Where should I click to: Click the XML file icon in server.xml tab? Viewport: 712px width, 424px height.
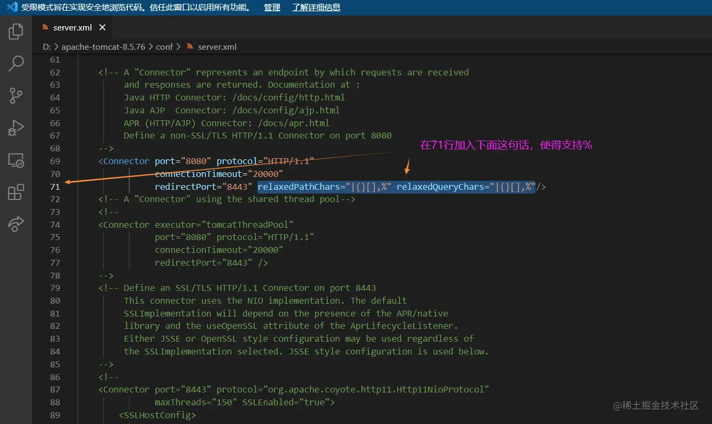[45, 27]
